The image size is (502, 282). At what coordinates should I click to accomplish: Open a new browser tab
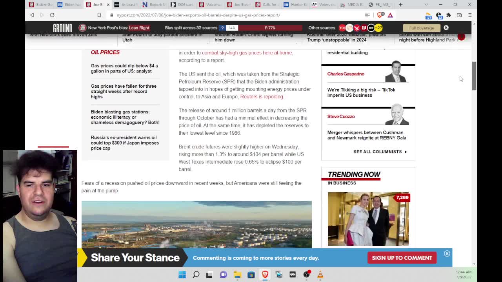tap(400, 5)
